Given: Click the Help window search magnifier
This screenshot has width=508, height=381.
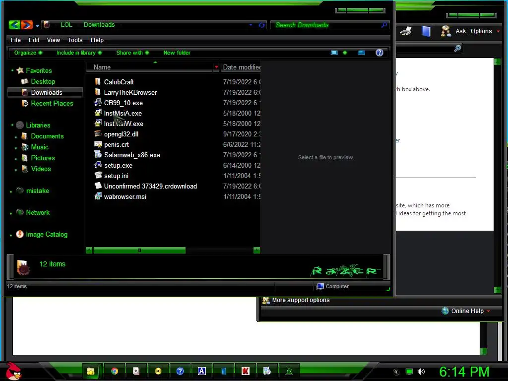Looking at the screenshot, I should (x=457, y=48).
